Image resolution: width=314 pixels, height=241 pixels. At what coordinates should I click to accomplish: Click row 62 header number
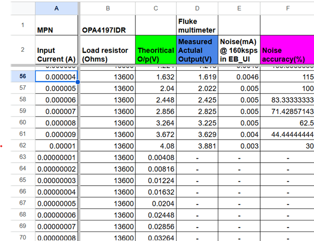click(x=23, y=145)
